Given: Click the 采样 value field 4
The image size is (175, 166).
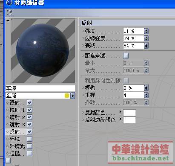Looking at the screenshot, I should tap(133, 95).
